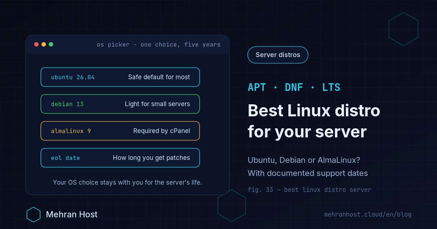Screen dimensions: 437x229
Task: Click 'With documented support dates' text
Action: (x=308, y=173)
